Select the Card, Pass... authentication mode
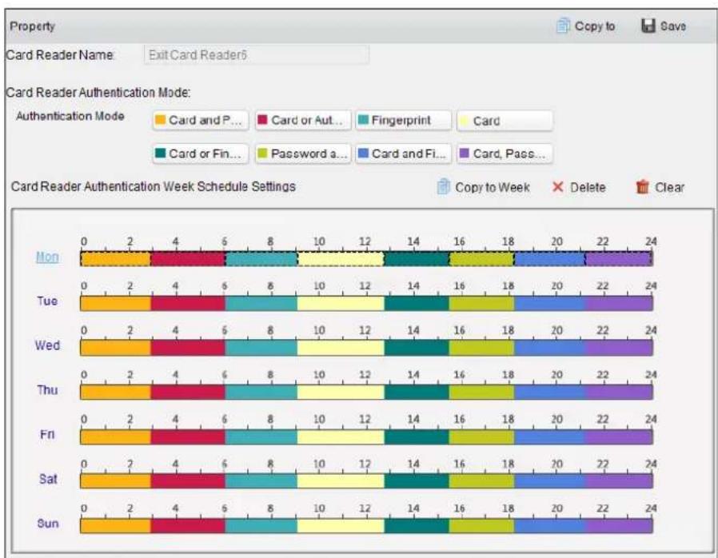The height and width of the screenshot is (558, 718). click(505, 153)
